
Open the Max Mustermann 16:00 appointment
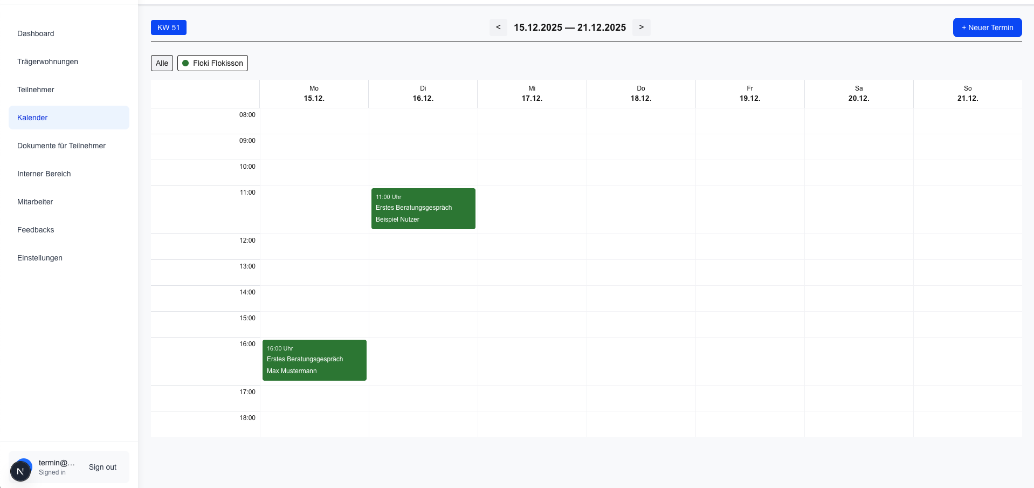(314, 360)
